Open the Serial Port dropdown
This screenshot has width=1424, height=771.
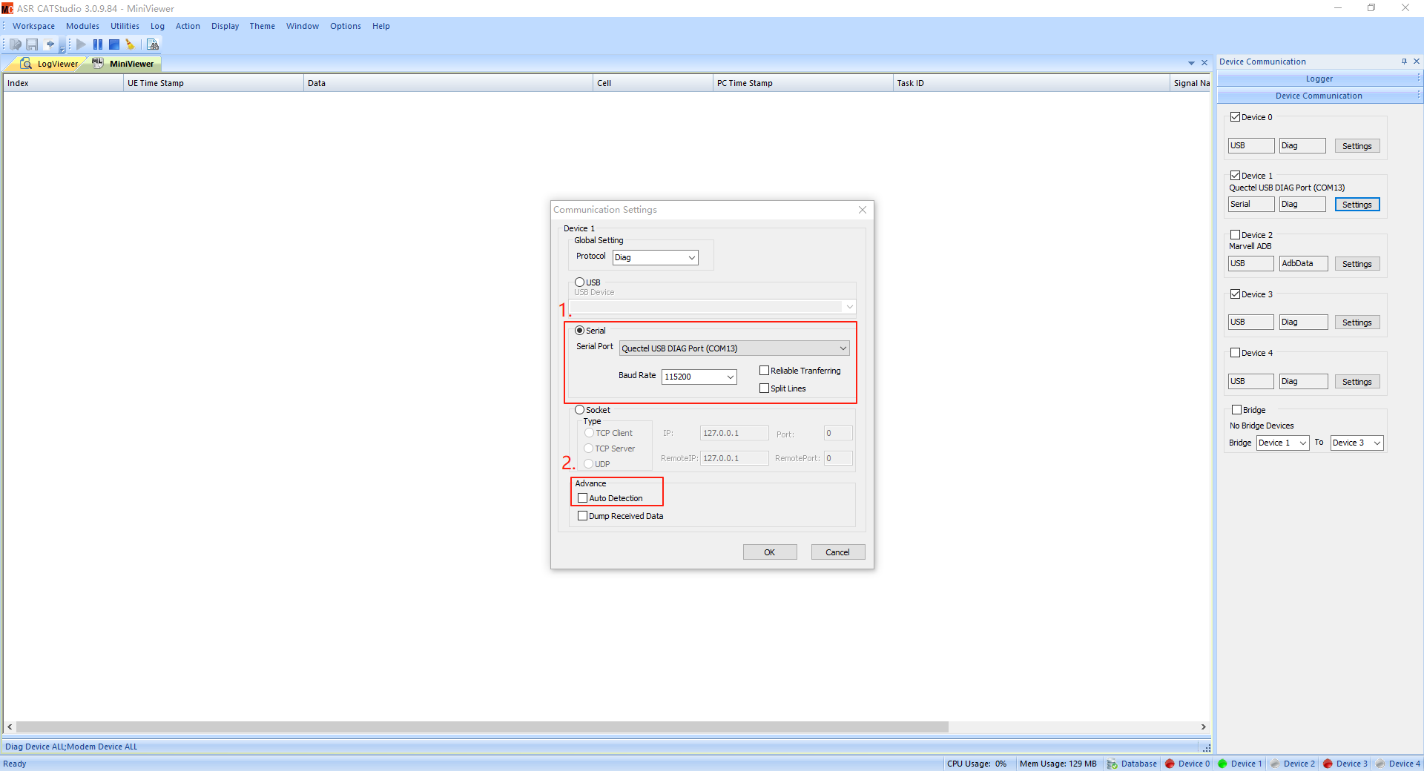click(x=843, y=348)
